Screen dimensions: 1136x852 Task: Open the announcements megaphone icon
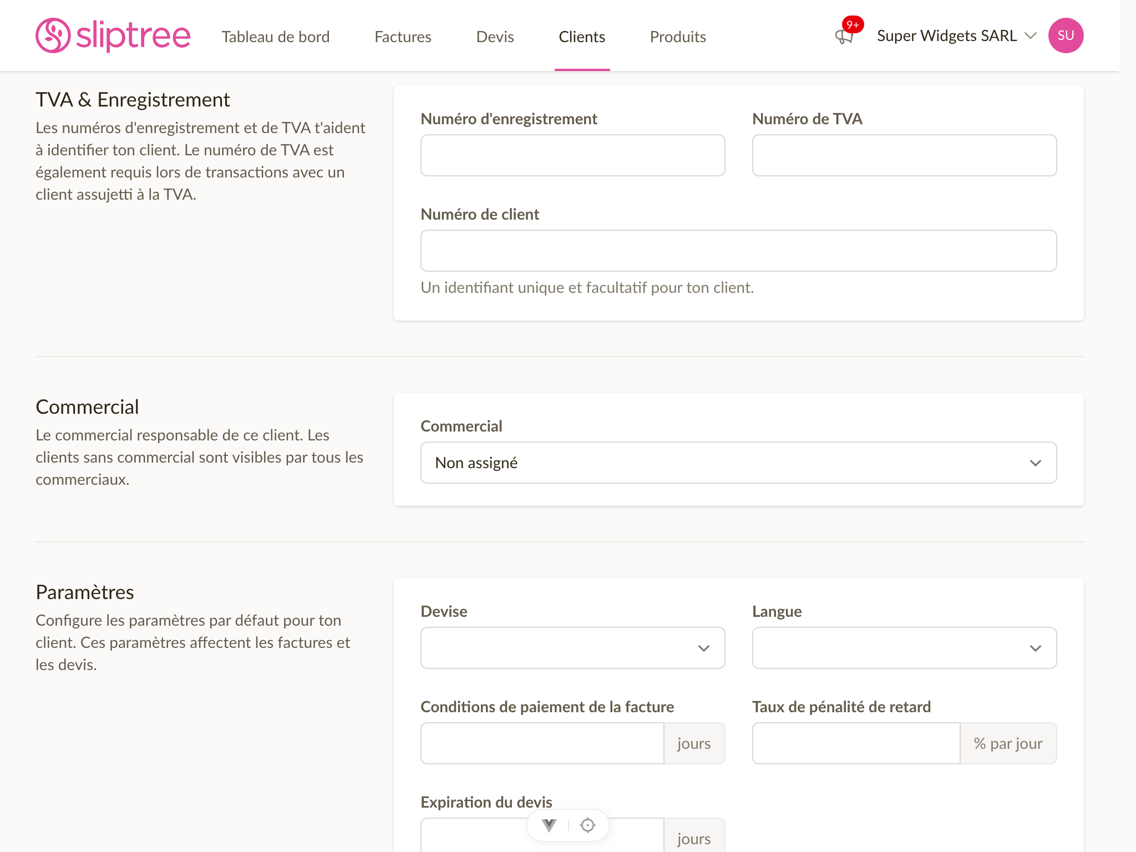[844, 37]
